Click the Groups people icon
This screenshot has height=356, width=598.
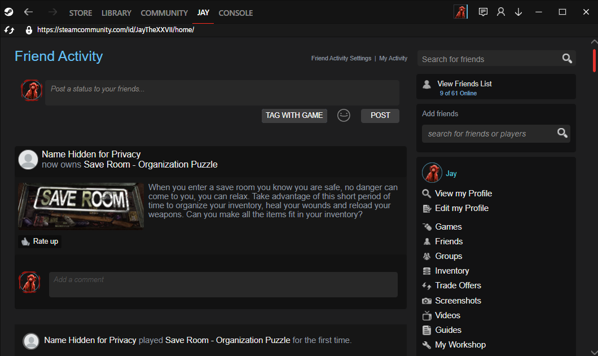[x=426, y=256]
